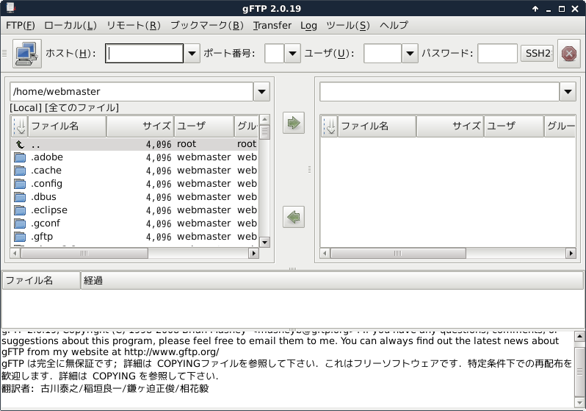Sort remote files by ファイル名 column

tap(377, 126)
